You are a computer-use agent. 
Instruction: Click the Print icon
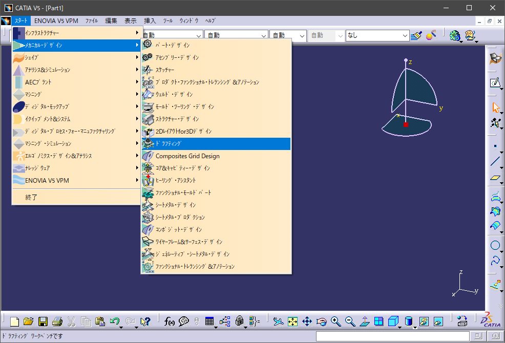point(57,321)
